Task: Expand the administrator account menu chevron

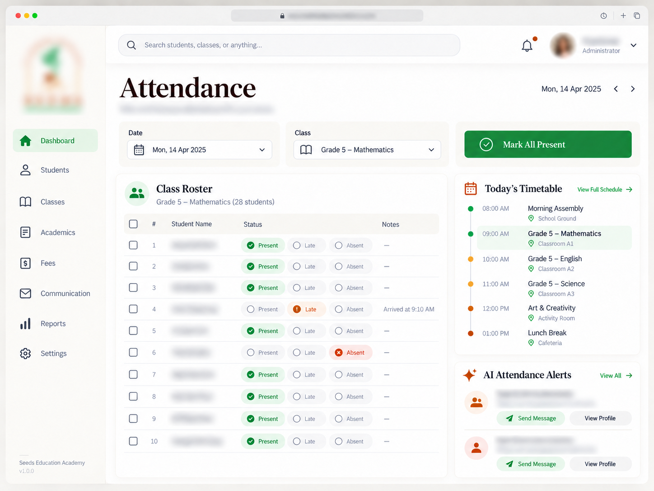Action: (634, 45)
